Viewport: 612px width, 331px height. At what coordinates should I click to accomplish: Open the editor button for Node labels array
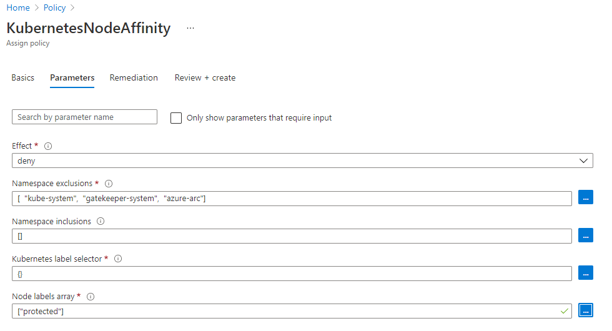(585, 310)
